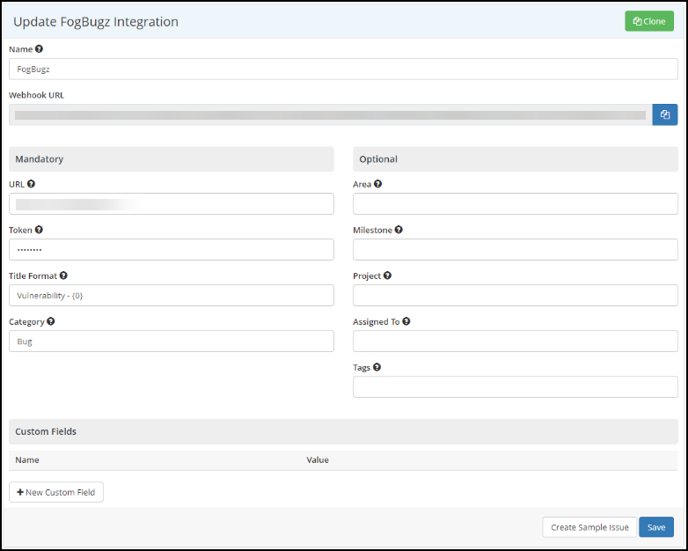Click the Category field showing Bug
Screen dimensions: 688x551
[172, 342]
